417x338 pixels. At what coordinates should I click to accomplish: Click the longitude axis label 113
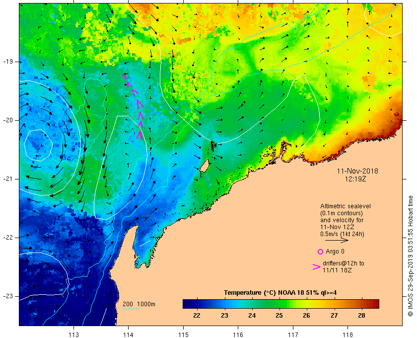click(73, 335)
